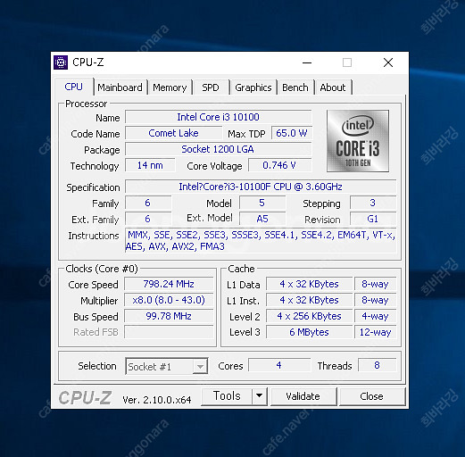465x457 pixels.
Task: Click the Tools button
Action: 227,396
